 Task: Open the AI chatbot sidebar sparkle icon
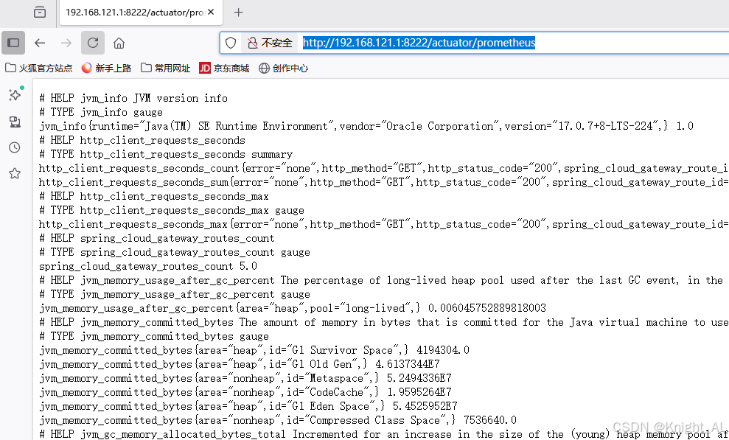coord(15,95)
